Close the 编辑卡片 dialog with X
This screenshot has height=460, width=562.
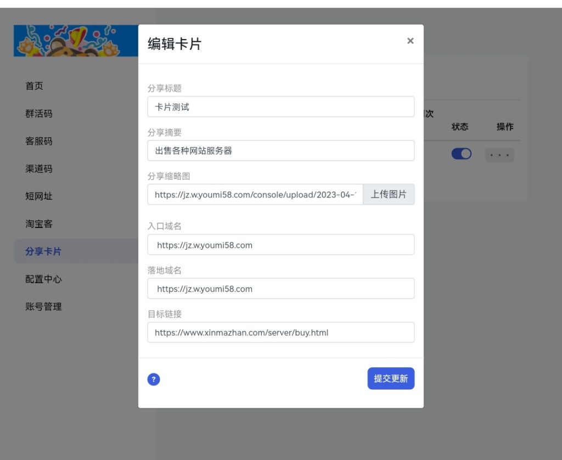(410, 41)
